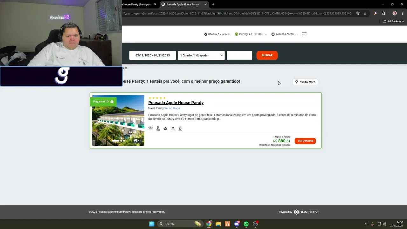
Task: Close the Instagram browser tab
Action: 155,4
